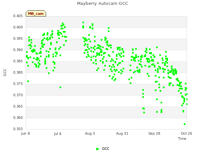Click the GCC legend label
This screenshot has height=155, width=206.
pyautogui.click(x=106, y=149)
